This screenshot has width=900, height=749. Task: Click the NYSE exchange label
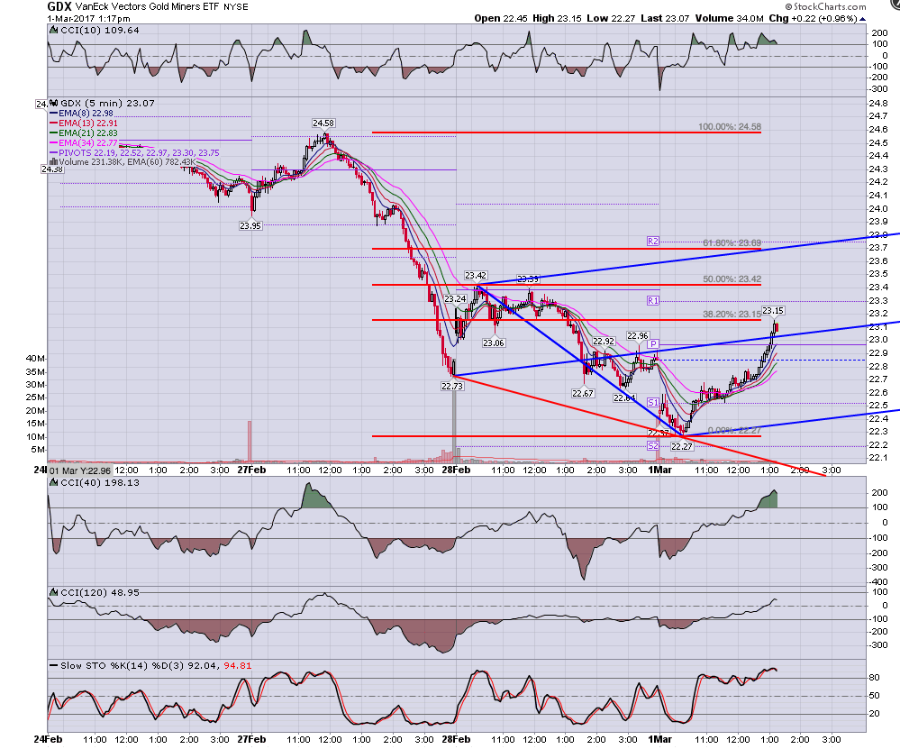pos(236,7)
